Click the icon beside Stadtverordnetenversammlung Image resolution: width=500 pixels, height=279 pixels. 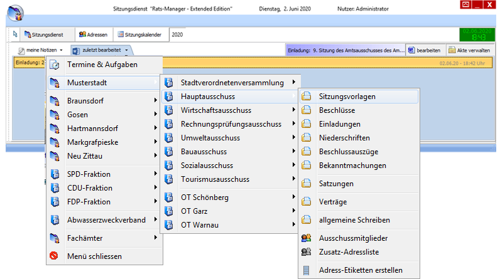pos(169,83)
